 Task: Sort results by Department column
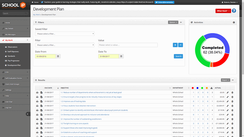[181, 88]
